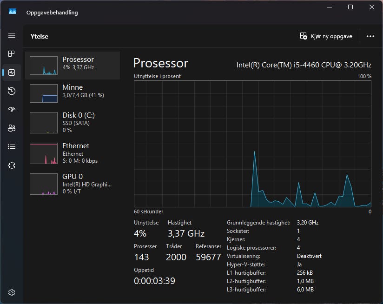Screen dimensions: 383x304
Task: Click the '4%' Utnyttelse value
Action: [x=140, y=233]
